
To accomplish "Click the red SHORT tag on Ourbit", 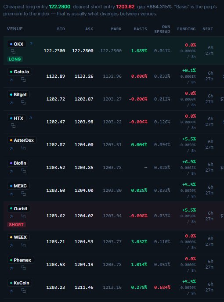I will [16, 225].
